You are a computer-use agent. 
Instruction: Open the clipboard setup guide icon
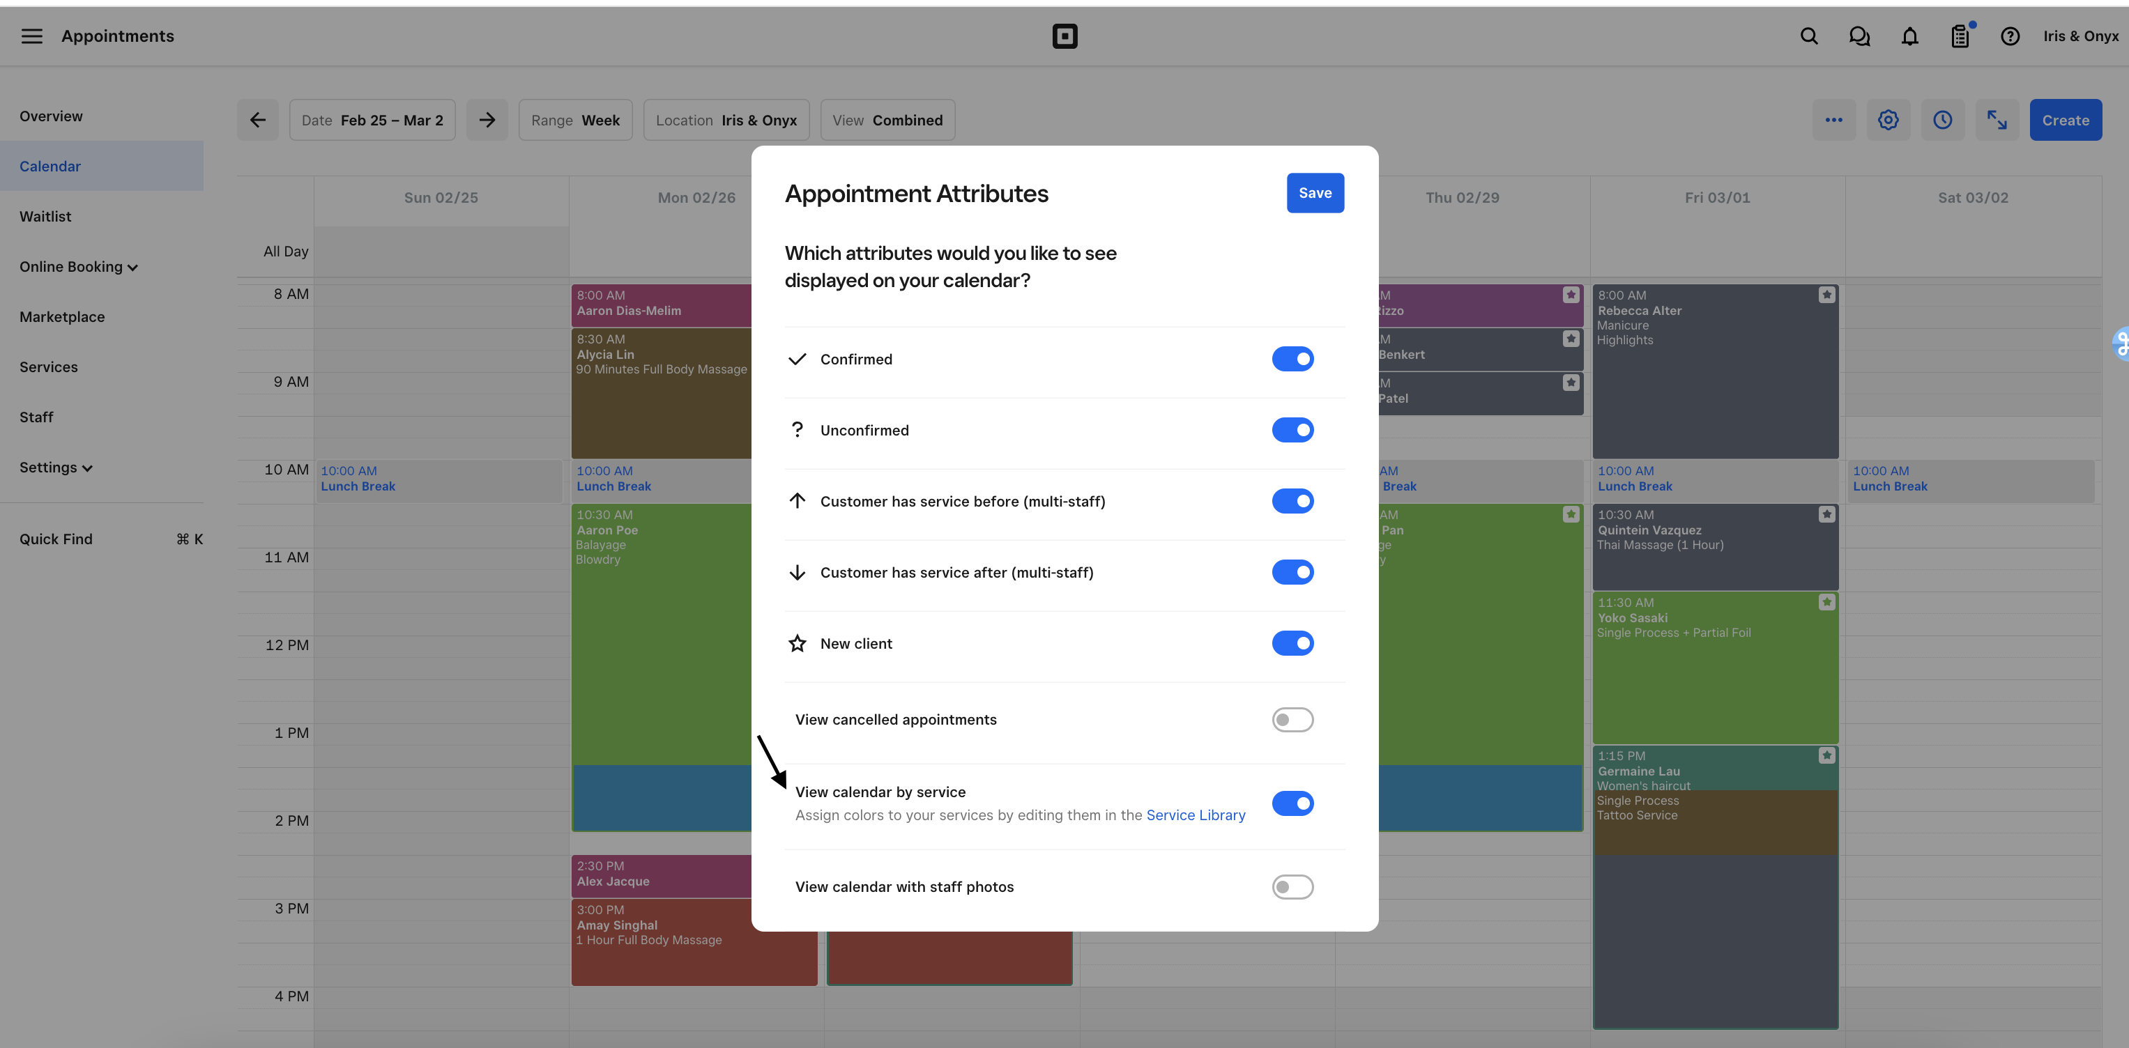(1960, 36)
